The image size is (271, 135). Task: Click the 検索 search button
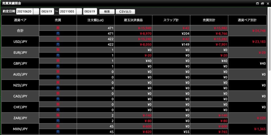tap(107, 12)
